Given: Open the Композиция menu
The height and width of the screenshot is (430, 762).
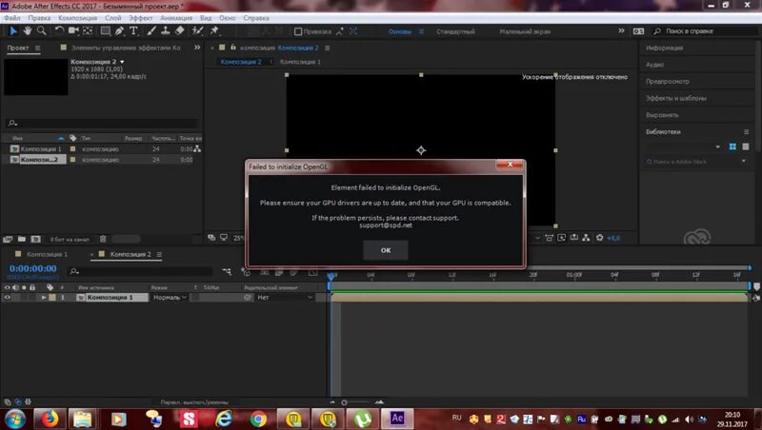Looking at the screenshot, I should [78, 18].
